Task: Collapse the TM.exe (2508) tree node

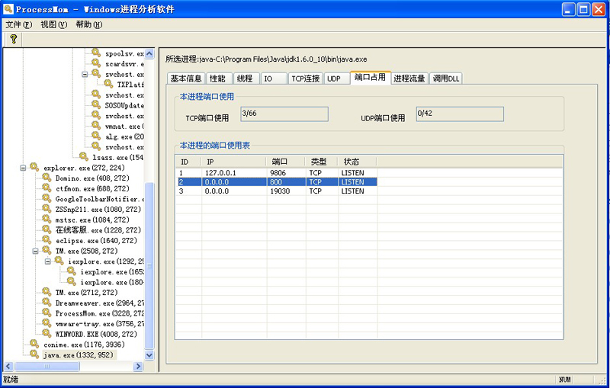Action: click(x=35, y=251)
